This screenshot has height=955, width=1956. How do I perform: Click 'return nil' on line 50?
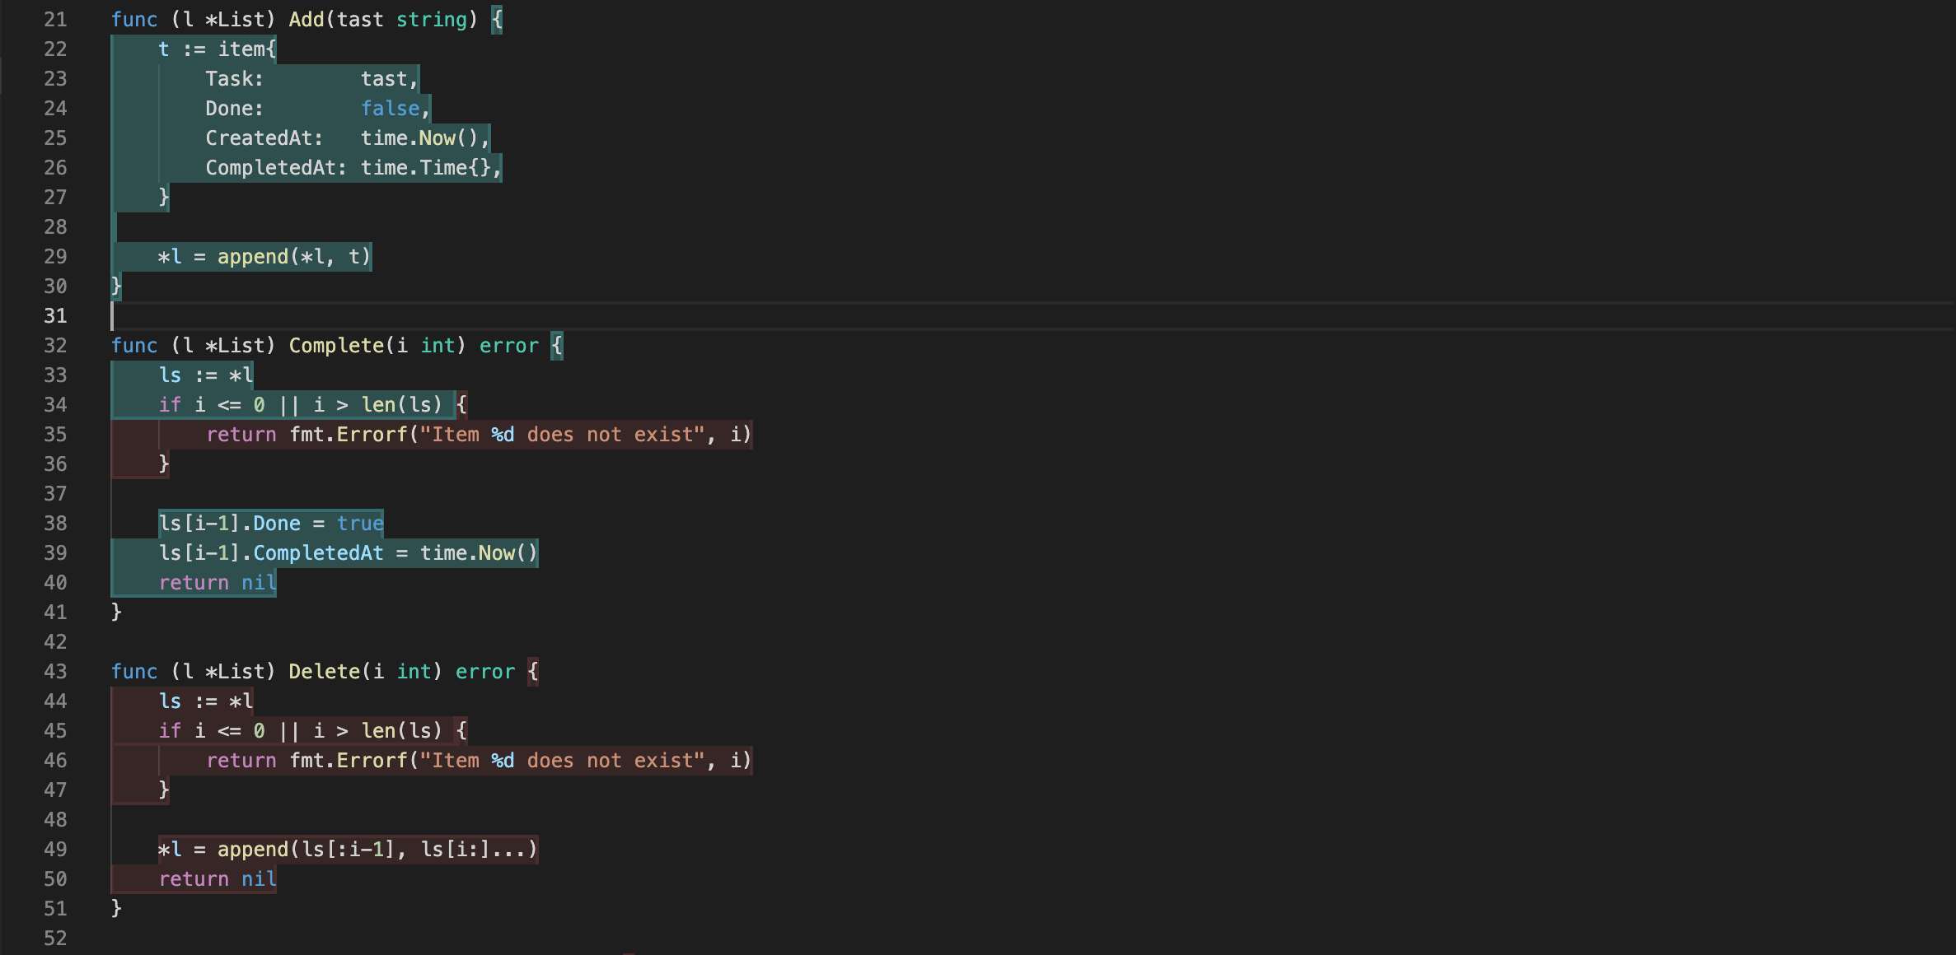[218, 879]
